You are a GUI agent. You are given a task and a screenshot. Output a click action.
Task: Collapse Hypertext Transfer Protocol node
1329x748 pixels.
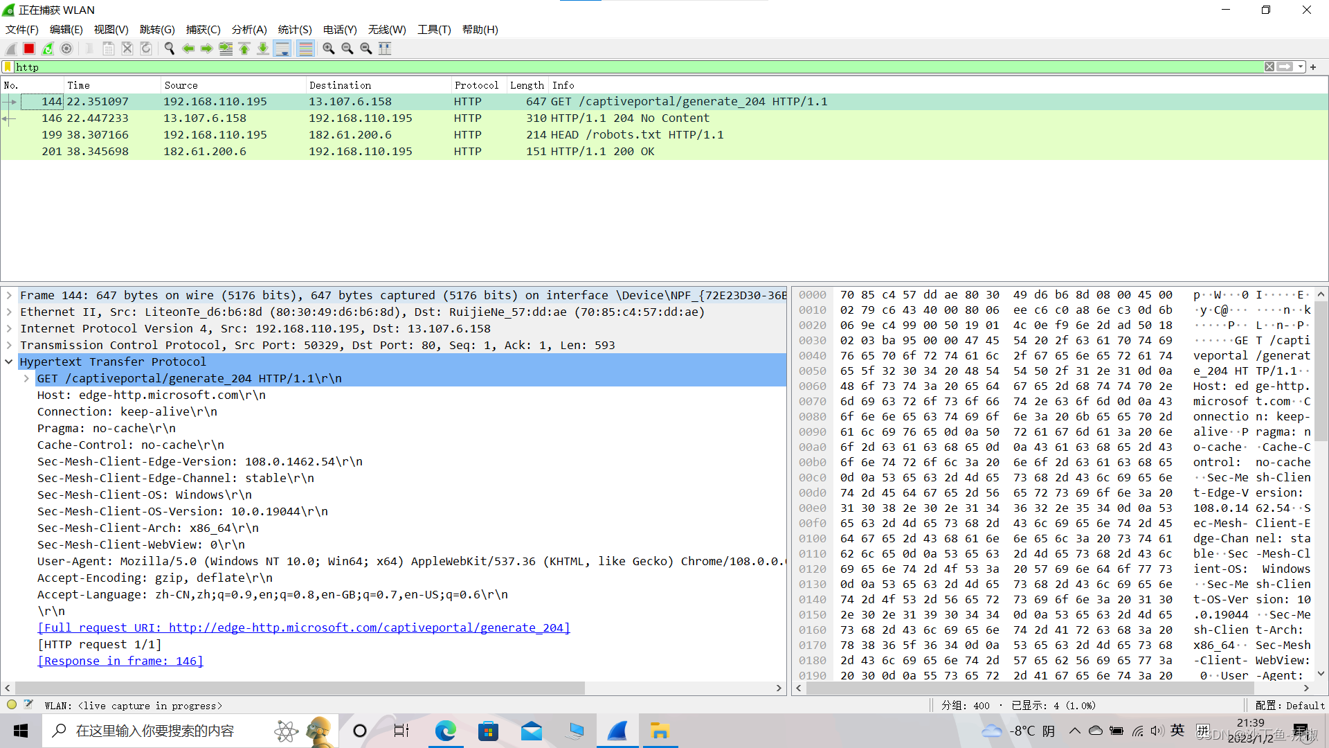9,362
